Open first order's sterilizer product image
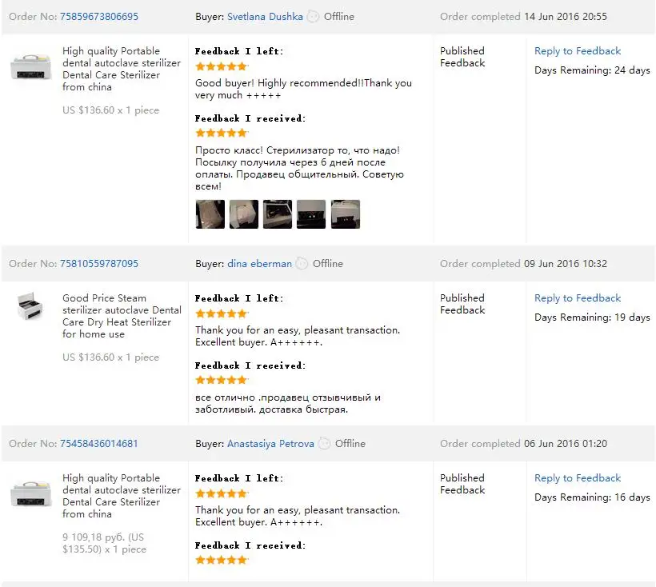Screen dimensions: 656x587 (x=30, y=66)
